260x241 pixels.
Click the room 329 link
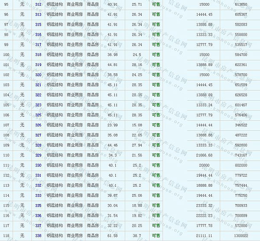[38, 155]
